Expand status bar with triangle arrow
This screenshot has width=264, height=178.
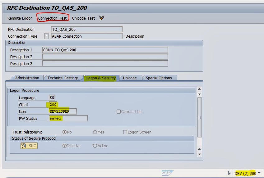[229, 173]
